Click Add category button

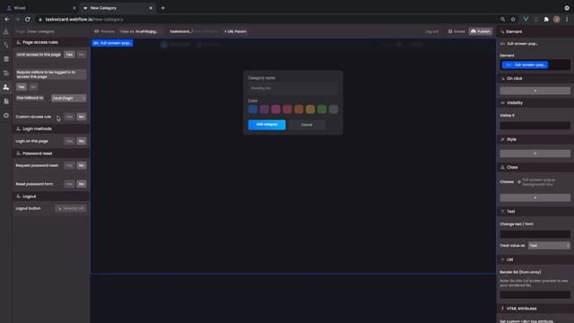tap(267, 125)
